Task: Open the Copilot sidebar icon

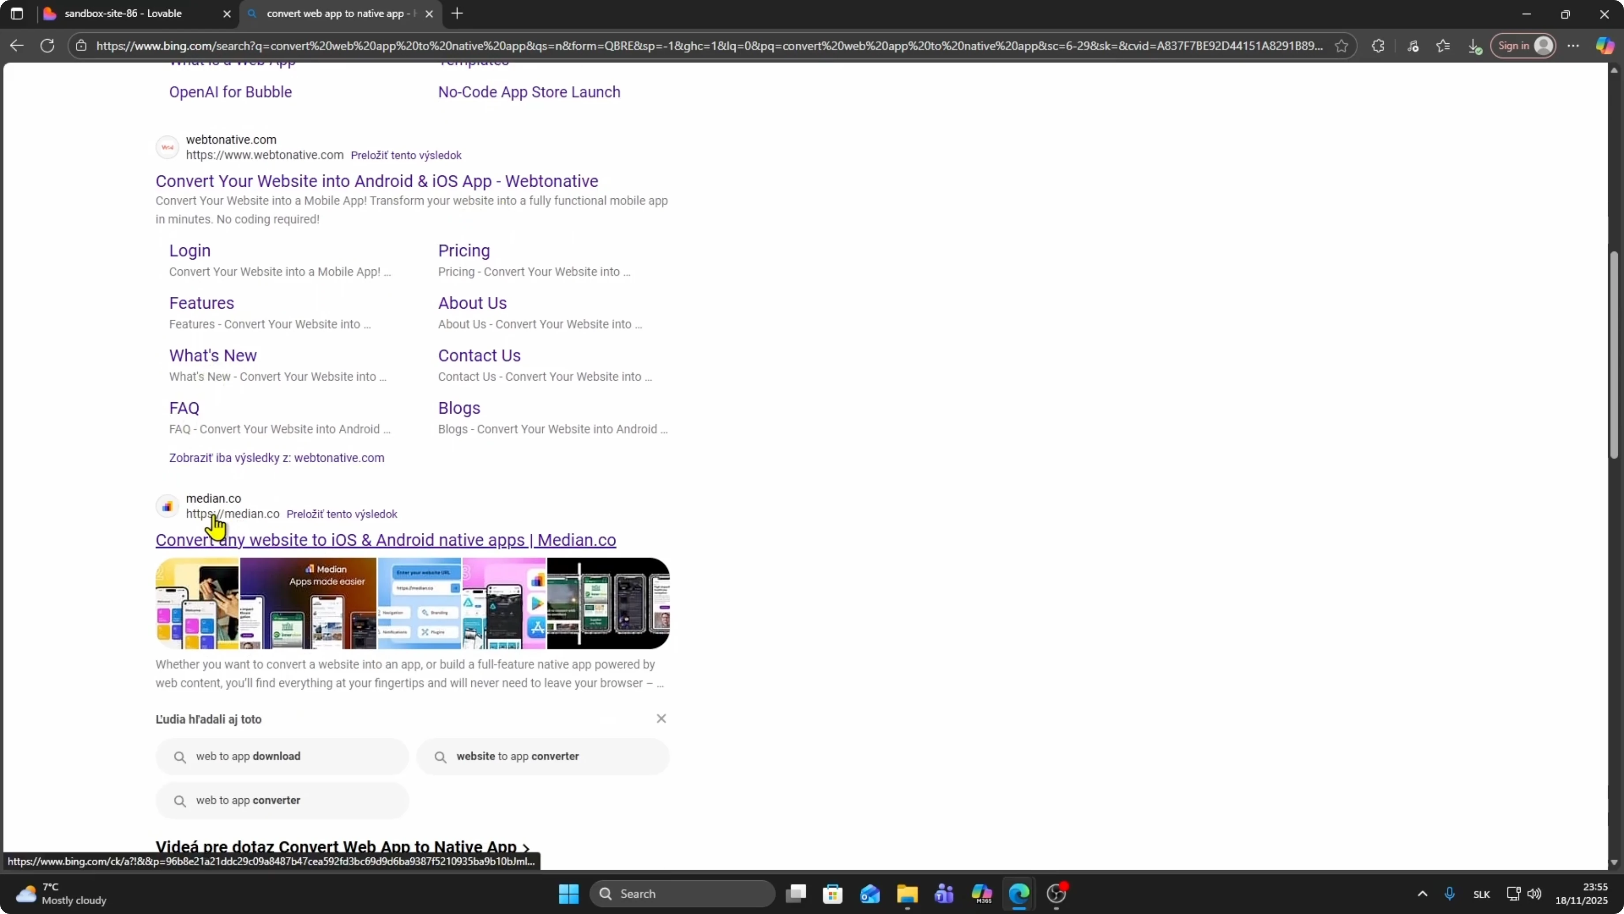Action: (x=1605, y=45)
